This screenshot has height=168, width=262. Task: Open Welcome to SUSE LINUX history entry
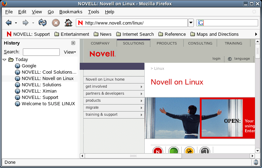(45, 104)
